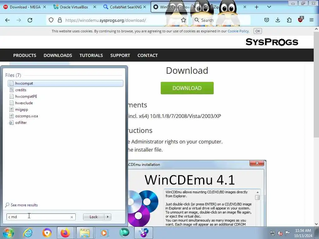This screenshot has width=319, height=239.
Task: Open the WinCDEmu discs taskbar icon
Action: coord(143,233)
